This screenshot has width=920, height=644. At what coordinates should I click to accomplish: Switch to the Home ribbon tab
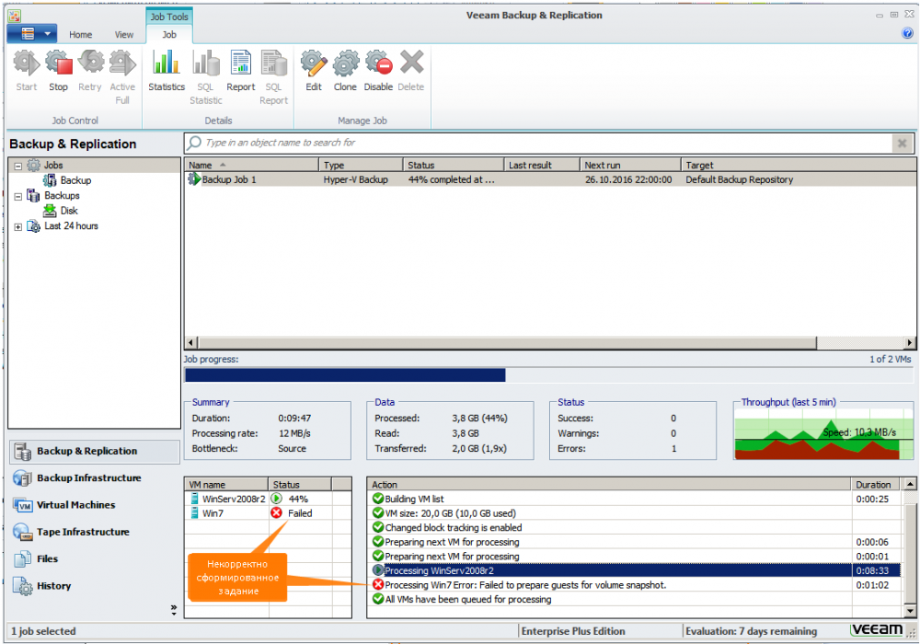[81, 35]
